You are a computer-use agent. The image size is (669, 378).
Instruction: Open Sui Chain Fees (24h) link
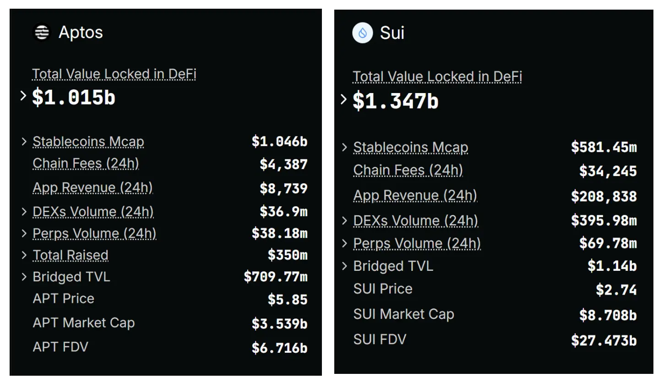[x=408, y=170]
